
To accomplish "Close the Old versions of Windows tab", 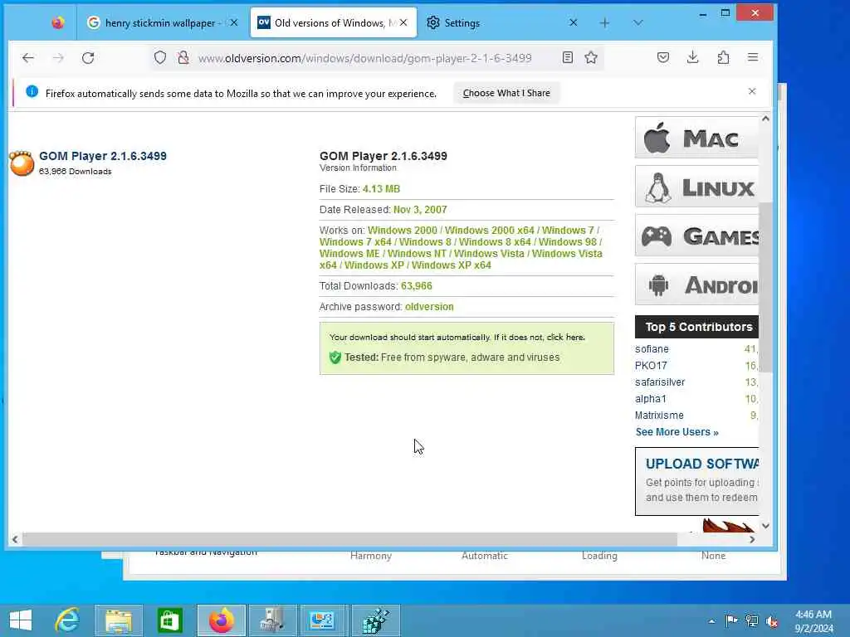I will point(403,22).
